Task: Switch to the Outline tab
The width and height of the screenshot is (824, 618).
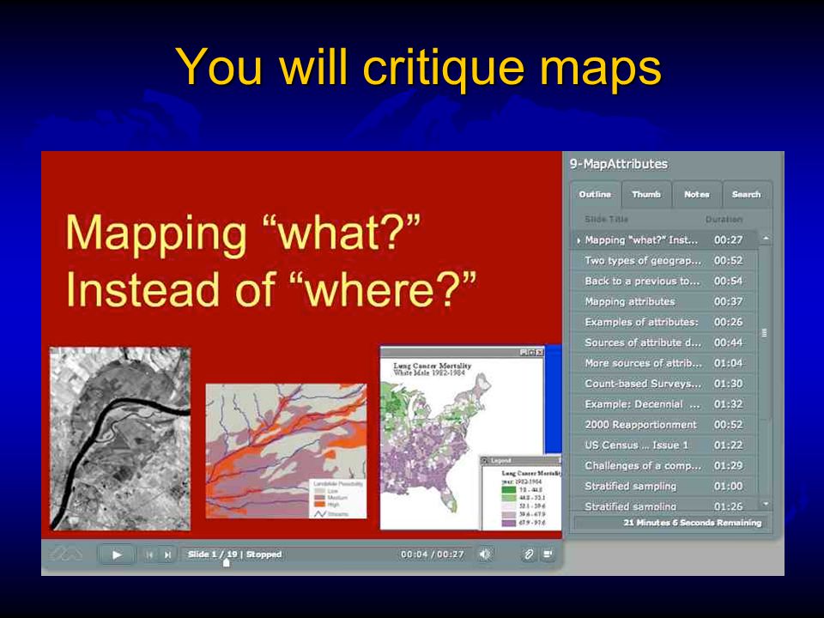Action: point(595,195)
